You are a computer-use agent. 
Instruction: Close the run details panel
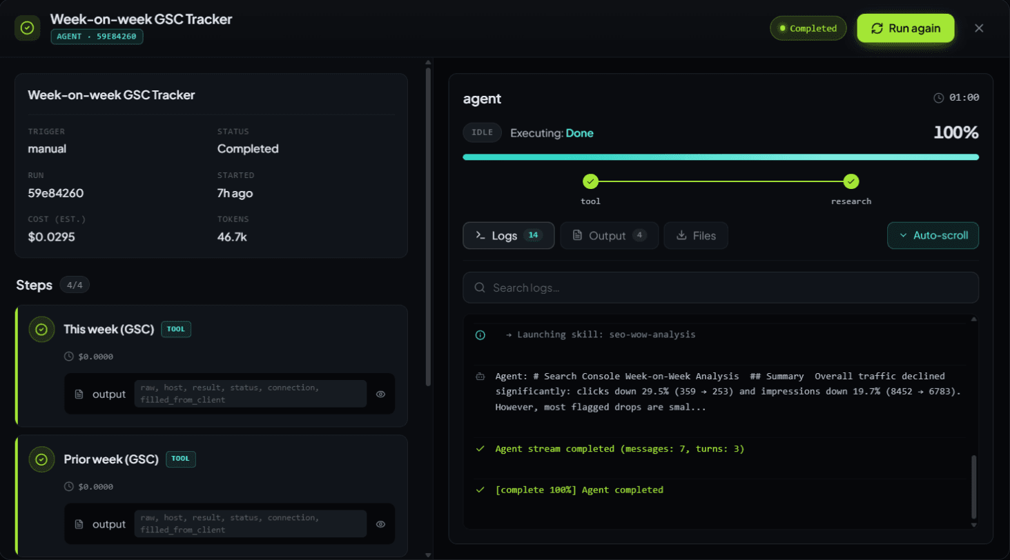point(979,28)
